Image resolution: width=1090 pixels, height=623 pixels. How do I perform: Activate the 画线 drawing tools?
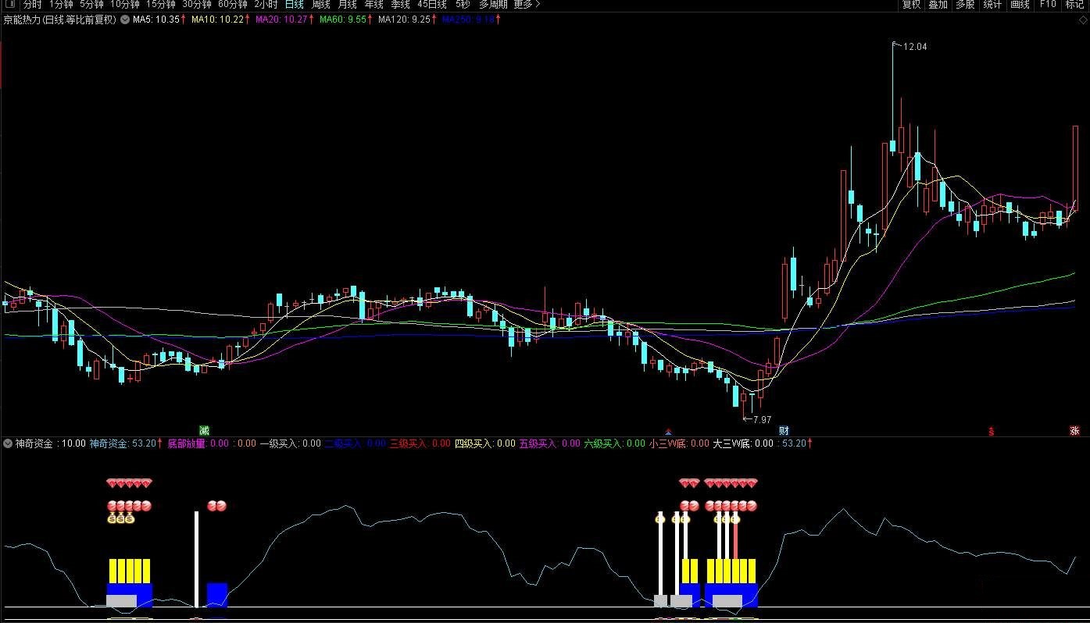[1020, 5]
